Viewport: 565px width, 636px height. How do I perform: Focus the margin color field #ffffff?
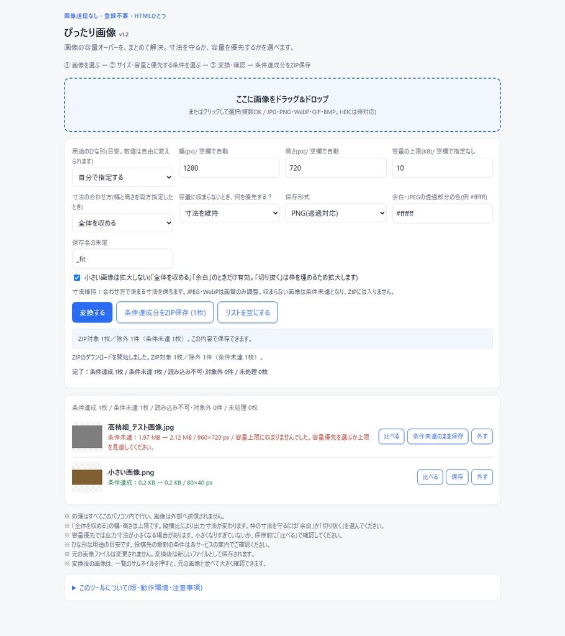coord(442,214)
